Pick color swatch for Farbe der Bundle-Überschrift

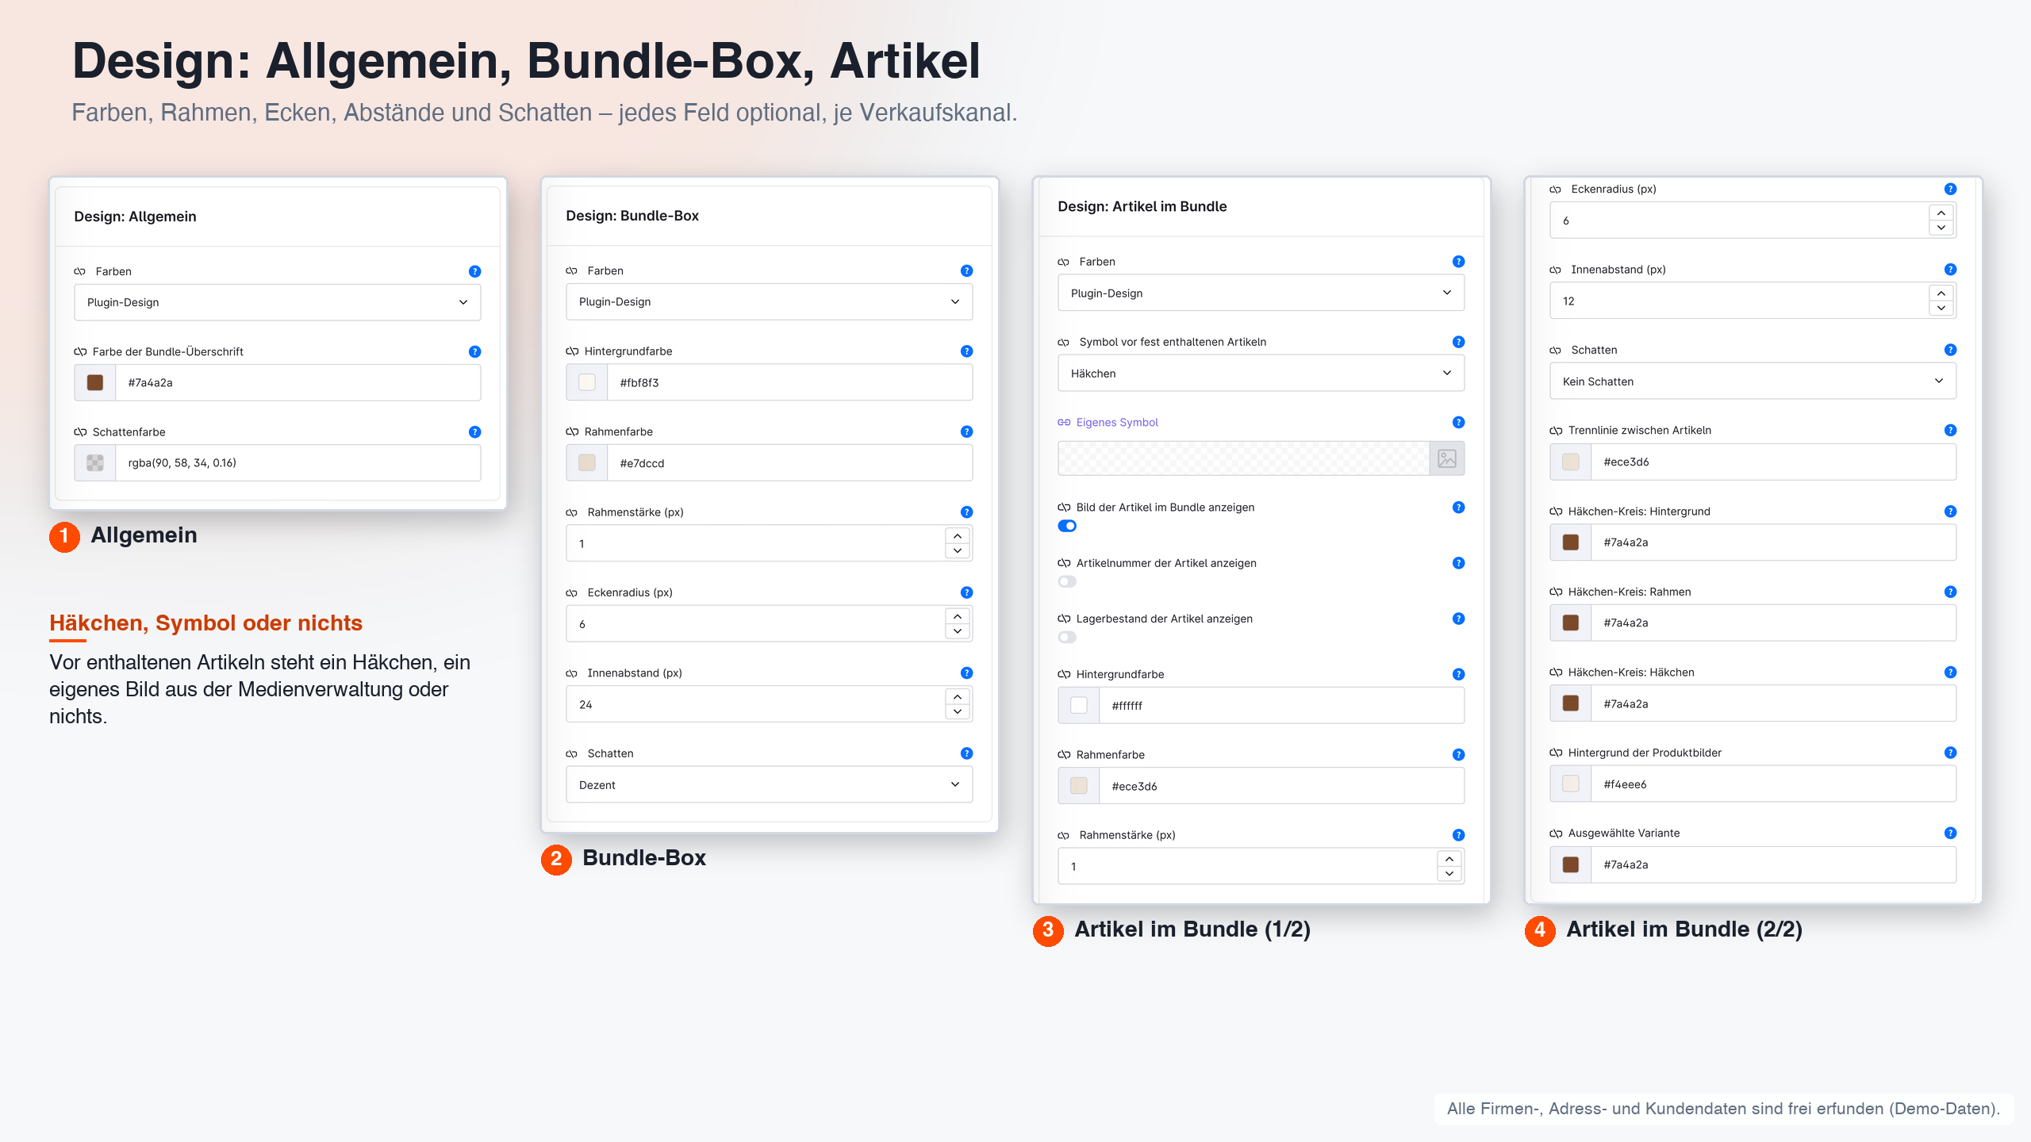pyautogui.click(x=95, y=382)
